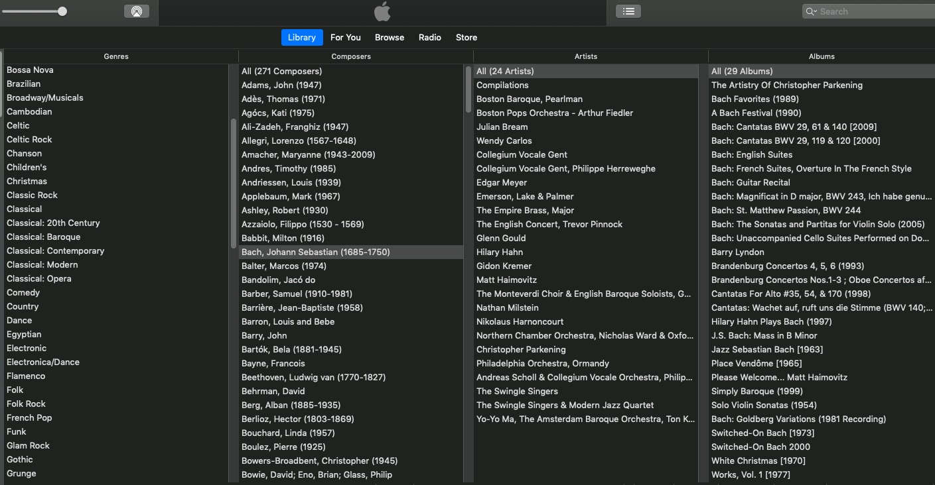Image resolution: width=935 pixels, height=485 pixels.
Task: Click the Composers column header
Action: pyautogui.click(x=351, y=56)
